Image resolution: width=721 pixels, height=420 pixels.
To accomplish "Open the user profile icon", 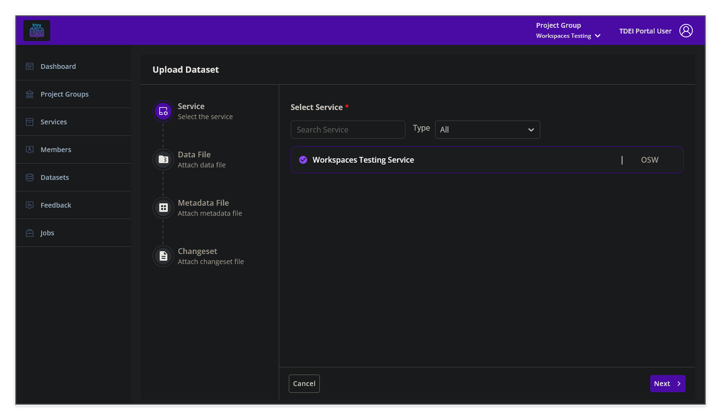I will [x=686, y=30].
